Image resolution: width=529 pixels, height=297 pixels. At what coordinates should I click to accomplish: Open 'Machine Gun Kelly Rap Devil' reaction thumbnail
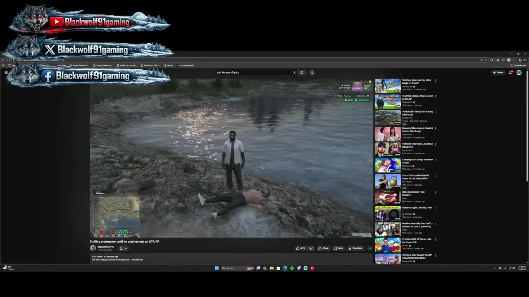(x=388, y=229)
